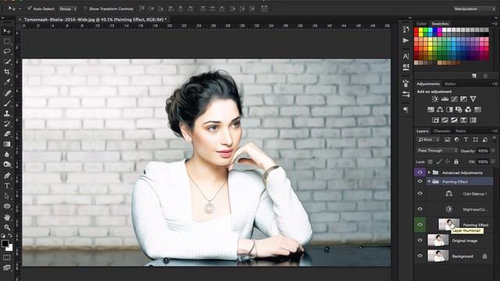Add a Vibrance adjustment (triangle icon)
500x281 pixels.
(x=473, y=99)
